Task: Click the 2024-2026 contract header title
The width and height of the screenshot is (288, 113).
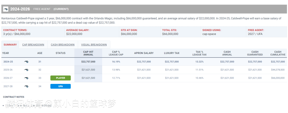Action: (x=20, y=9)
